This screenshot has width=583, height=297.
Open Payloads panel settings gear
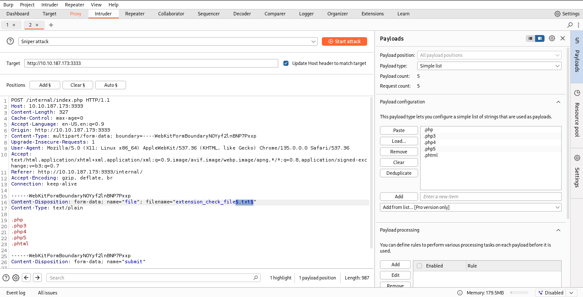[552, 38]
